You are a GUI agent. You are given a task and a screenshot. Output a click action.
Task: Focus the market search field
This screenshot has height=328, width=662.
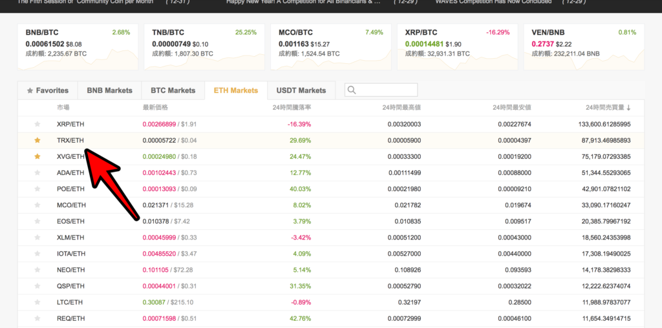click(x=381, y=90)
